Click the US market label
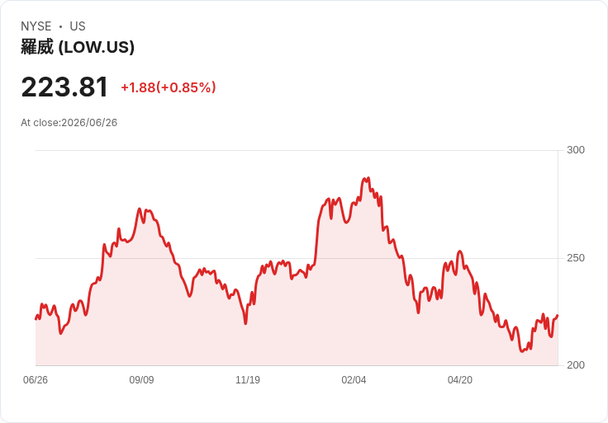Screen dimensions: 608x423 [x=78, y=26]
